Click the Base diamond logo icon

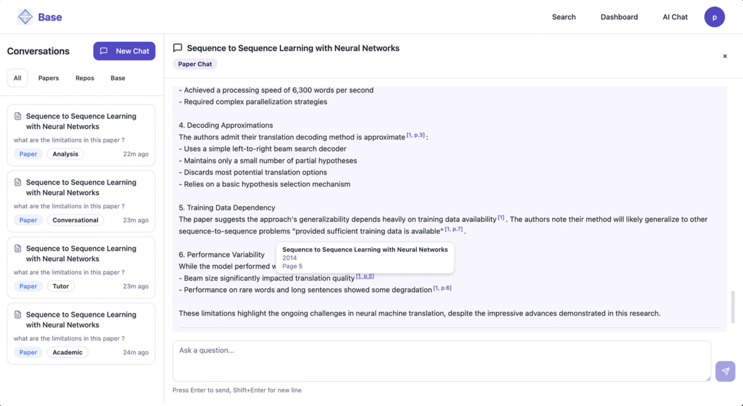(25, 17)
